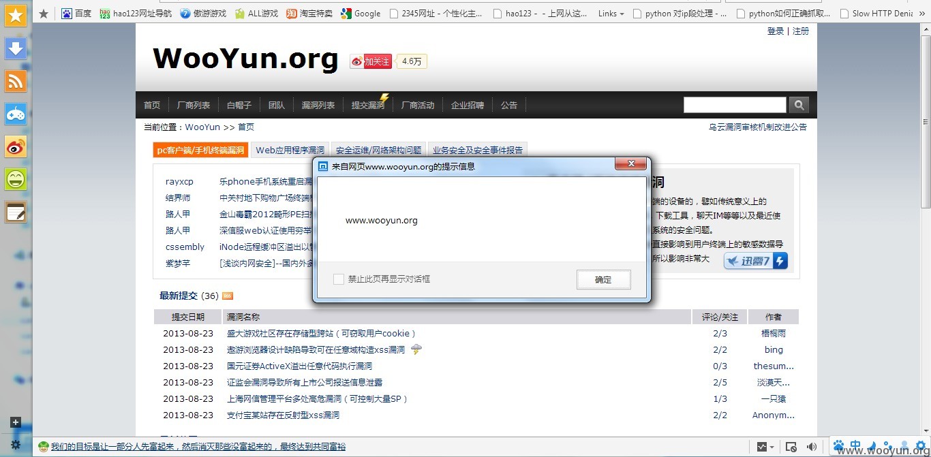Screen dimensions: 931x457
Task: Open 证监会漏洞导致所有上市公司报送信息泄露 link
Action: pyautogui.click(x=305, y=382)
